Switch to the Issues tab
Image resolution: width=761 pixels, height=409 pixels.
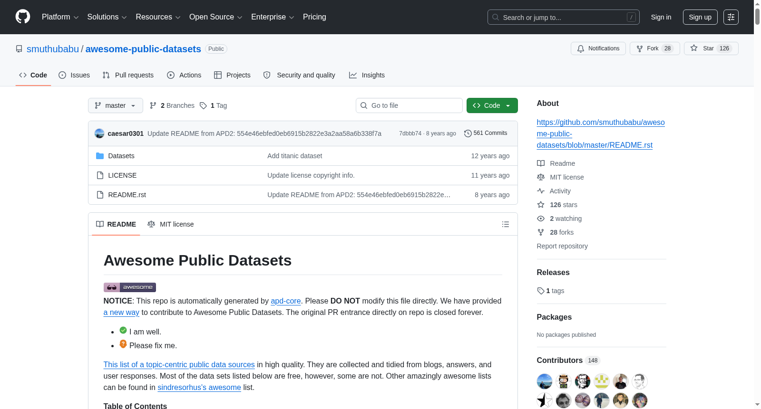[x=74, y=75]
